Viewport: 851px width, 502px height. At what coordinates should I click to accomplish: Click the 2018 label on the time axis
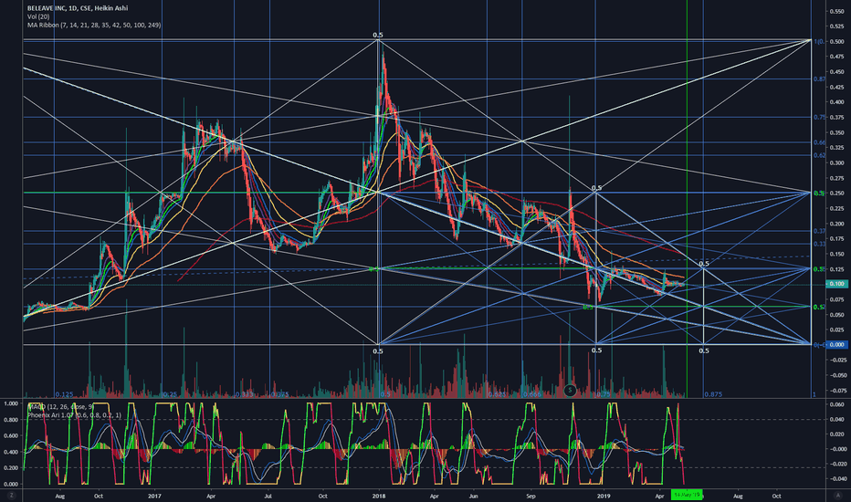pyautogui.click(x=379, y=496)
